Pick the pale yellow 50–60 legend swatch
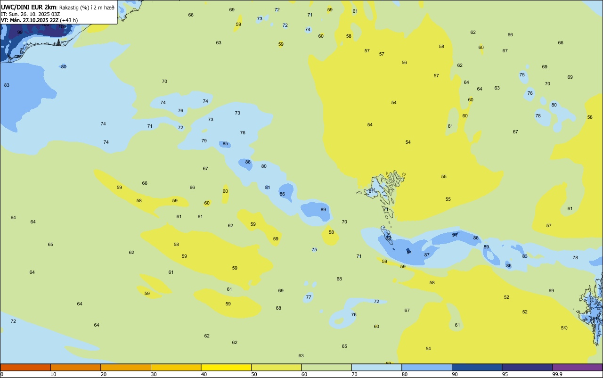Viewport: 603px width, 378px height. 276,367
